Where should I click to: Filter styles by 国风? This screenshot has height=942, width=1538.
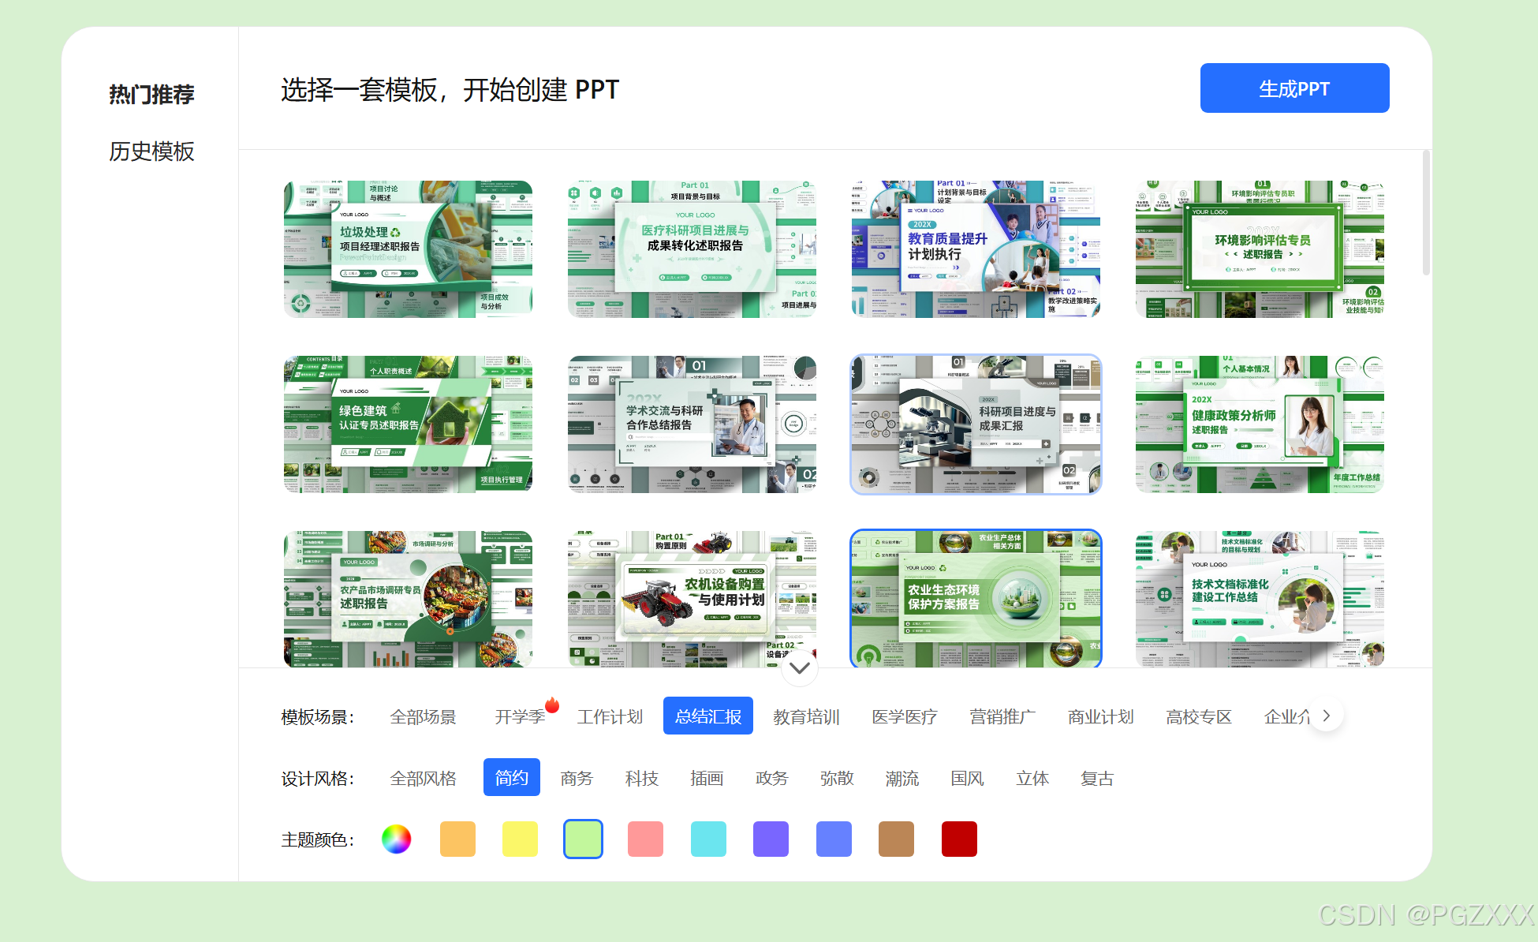[967, 778]
